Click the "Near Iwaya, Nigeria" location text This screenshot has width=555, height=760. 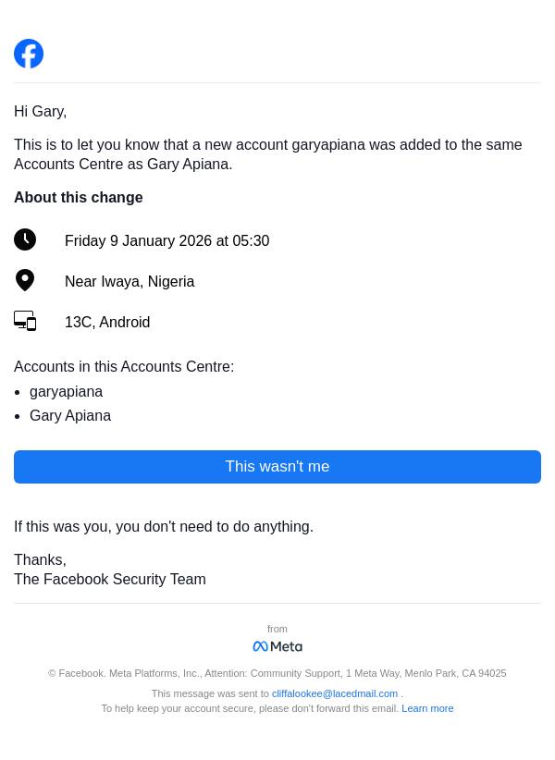pyautogui.click(x=129, y=282)
